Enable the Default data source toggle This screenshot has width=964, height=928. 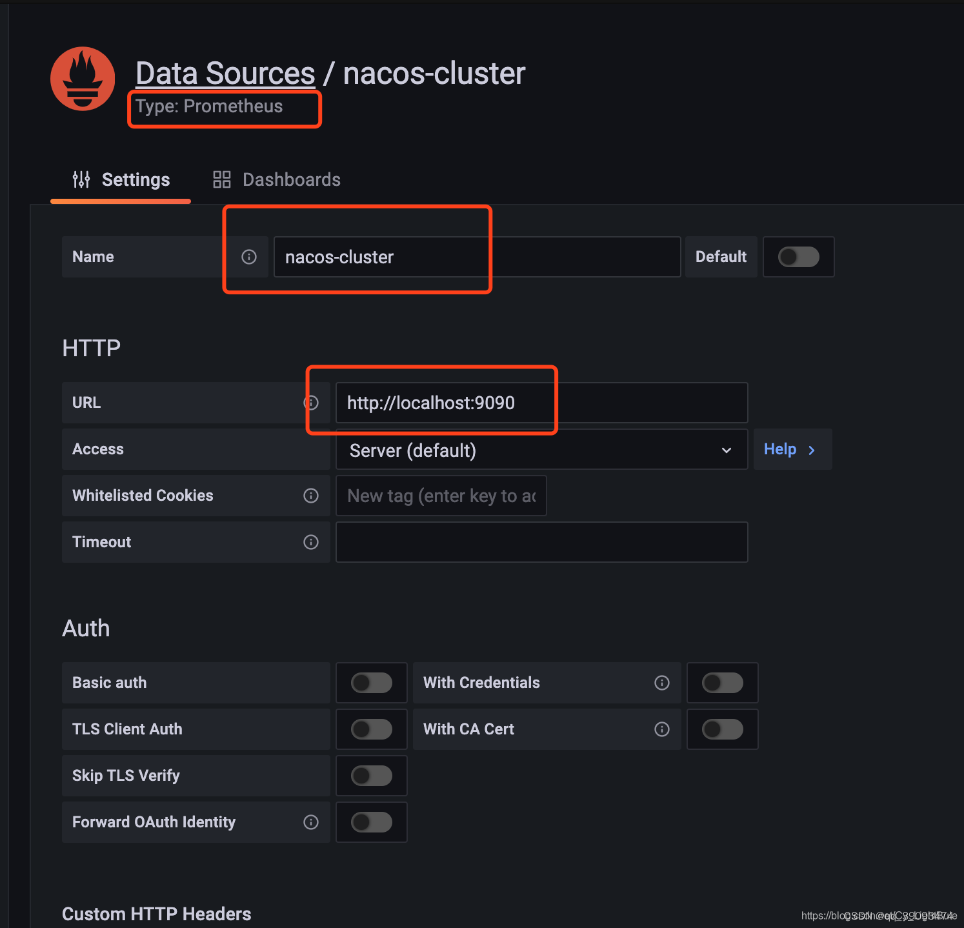tap(798, 256)
